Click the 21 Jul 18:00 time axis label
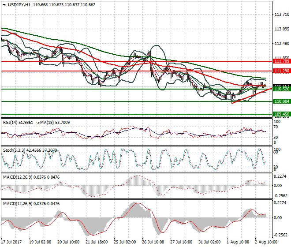 [97, 242]
